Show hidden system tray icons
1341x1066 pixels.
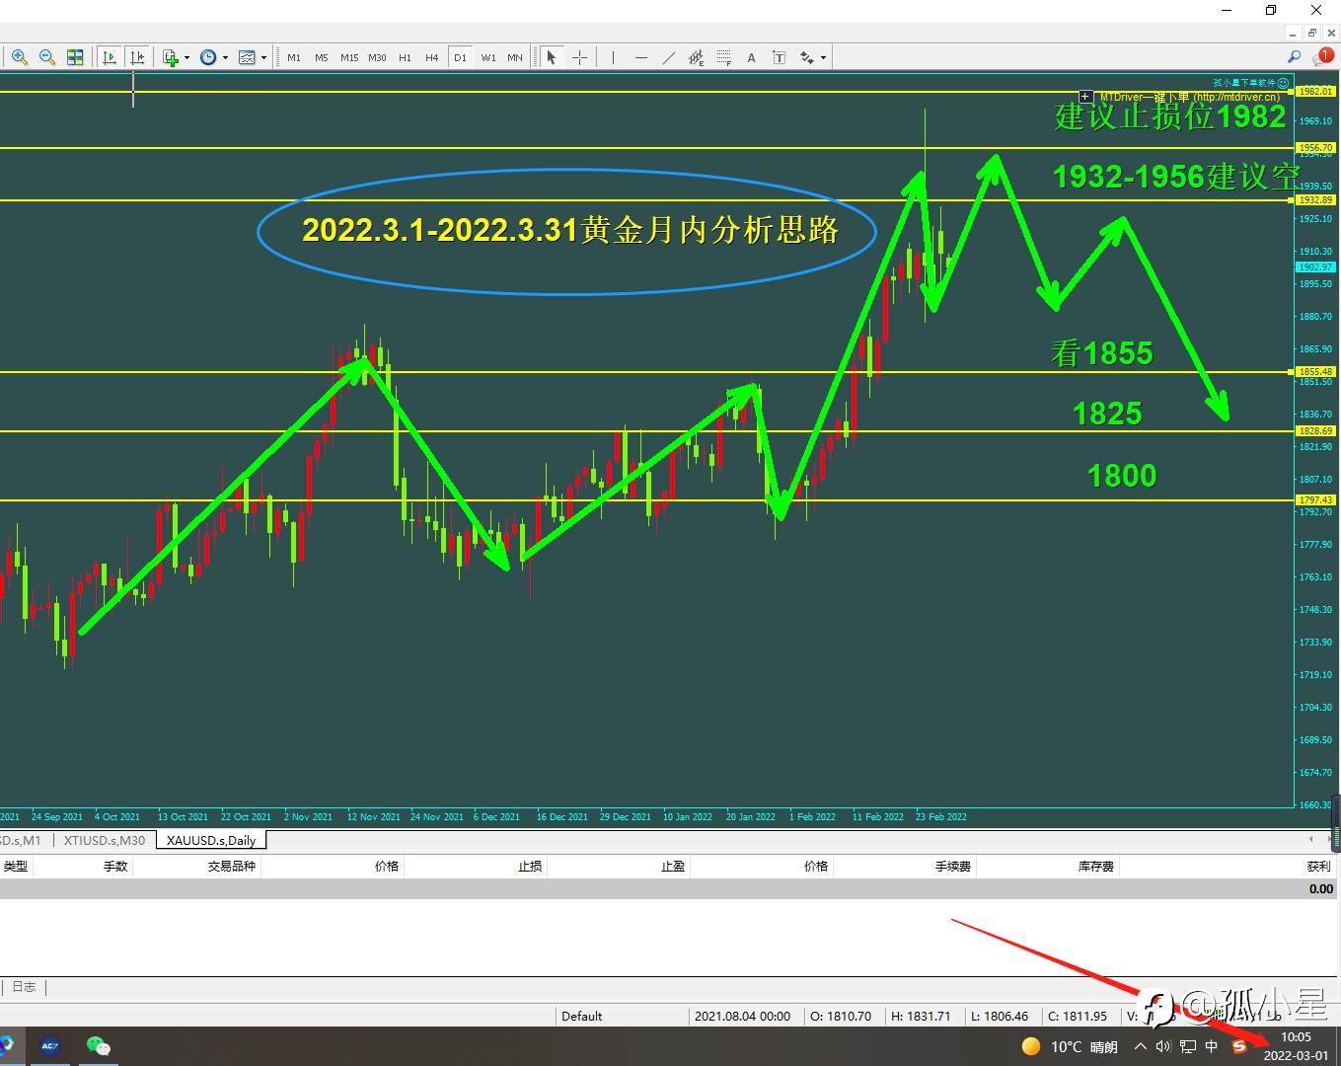coord(1141,1046)
